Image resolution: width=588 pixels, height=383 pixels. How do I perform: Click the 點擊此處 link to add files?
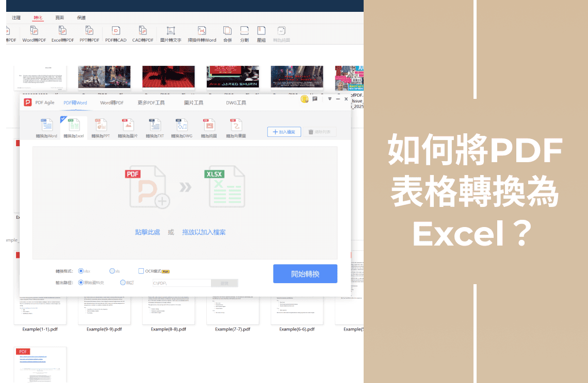[148, 232]
